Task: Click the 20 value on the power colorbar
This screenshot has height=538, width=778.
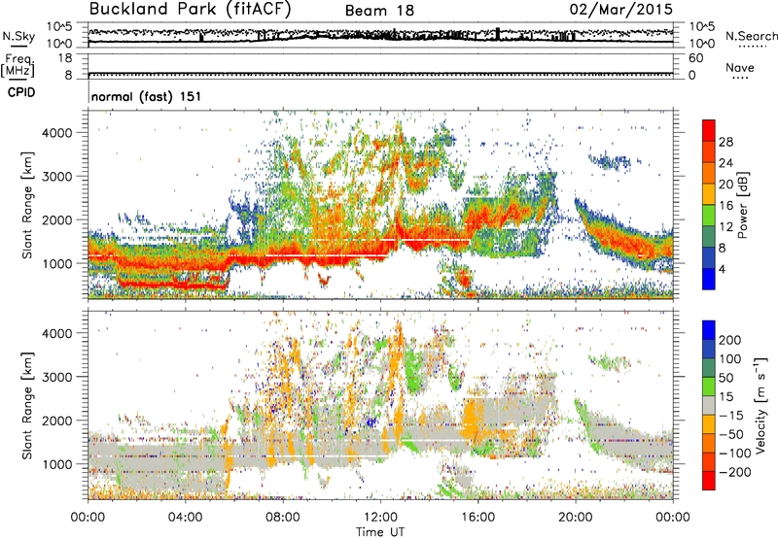Action: tap(725, 185)
